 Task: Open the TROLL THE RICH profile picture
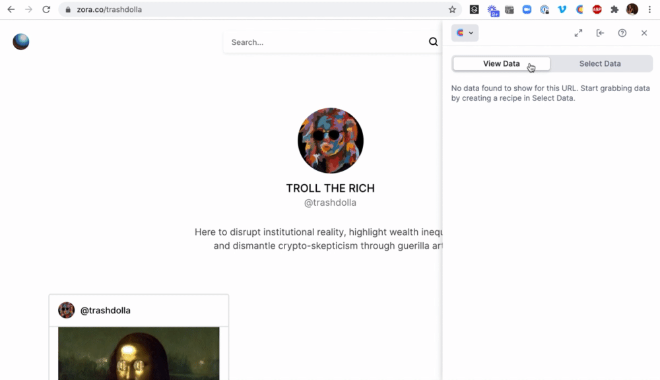coord(331,141)
